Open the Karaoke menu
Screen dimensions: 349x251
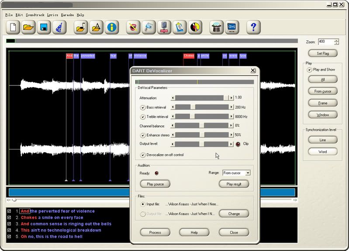(x=67, y=15)
